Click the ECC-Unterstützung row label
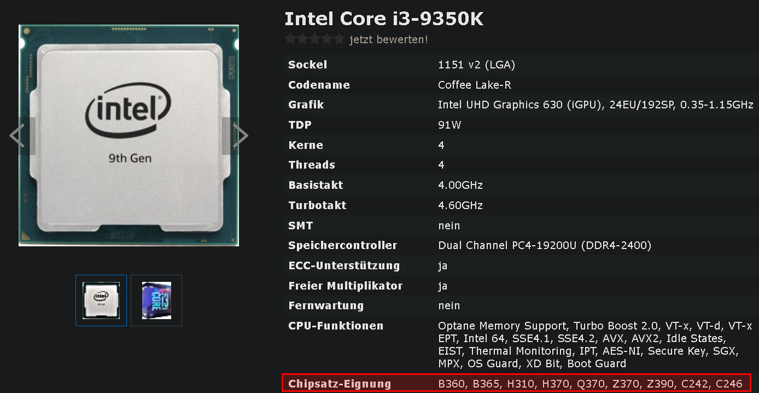 coord(344,265)
